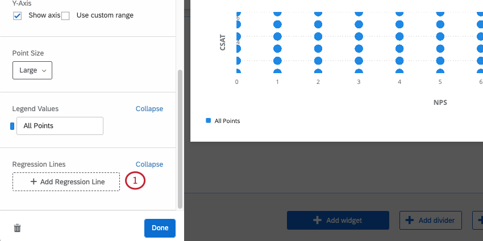483x241 pixels.
Task: Collapse the Legend Values section
Action: point(149,108)
